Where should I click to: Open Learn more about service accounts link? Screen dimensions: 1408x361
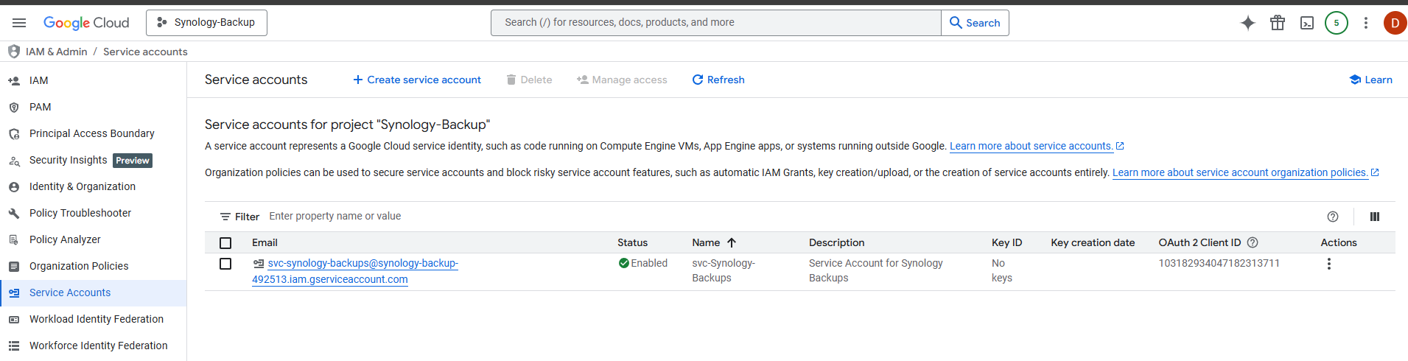(x=1037, y=146)
